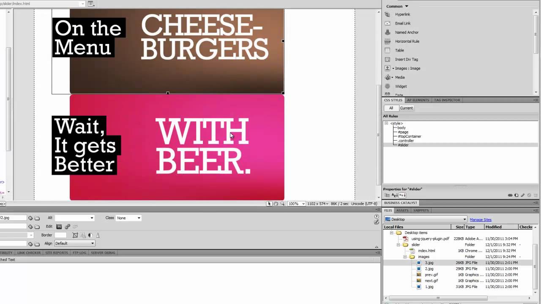Choose the Hand tool in status bar

(x=276, y=204)
